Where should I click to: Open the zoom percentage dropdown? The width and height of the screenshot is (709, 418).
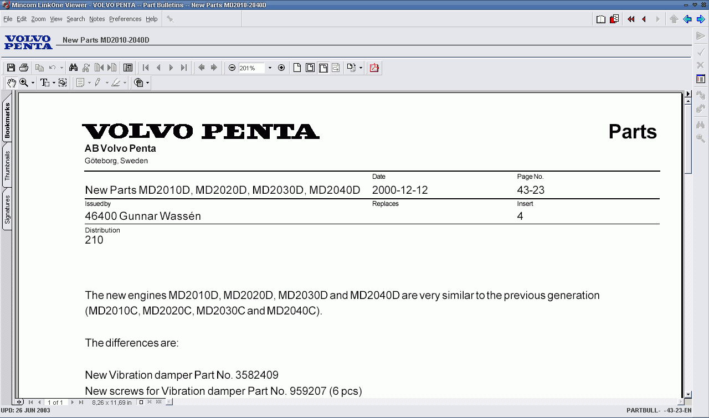tap(270, 68)
